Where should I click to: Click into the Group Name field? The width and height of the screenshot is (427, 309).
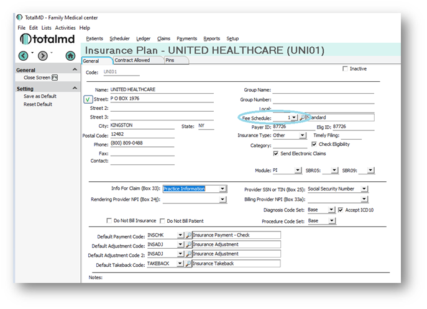323,90
